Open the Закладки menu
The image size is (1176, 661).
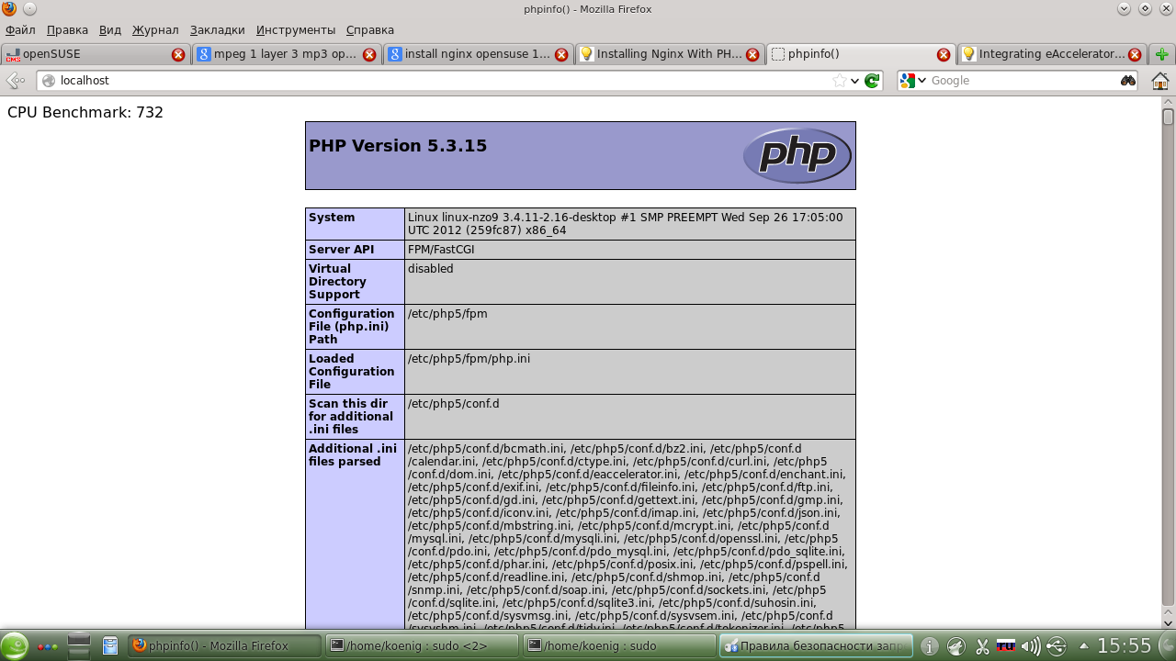click(217, 29)
